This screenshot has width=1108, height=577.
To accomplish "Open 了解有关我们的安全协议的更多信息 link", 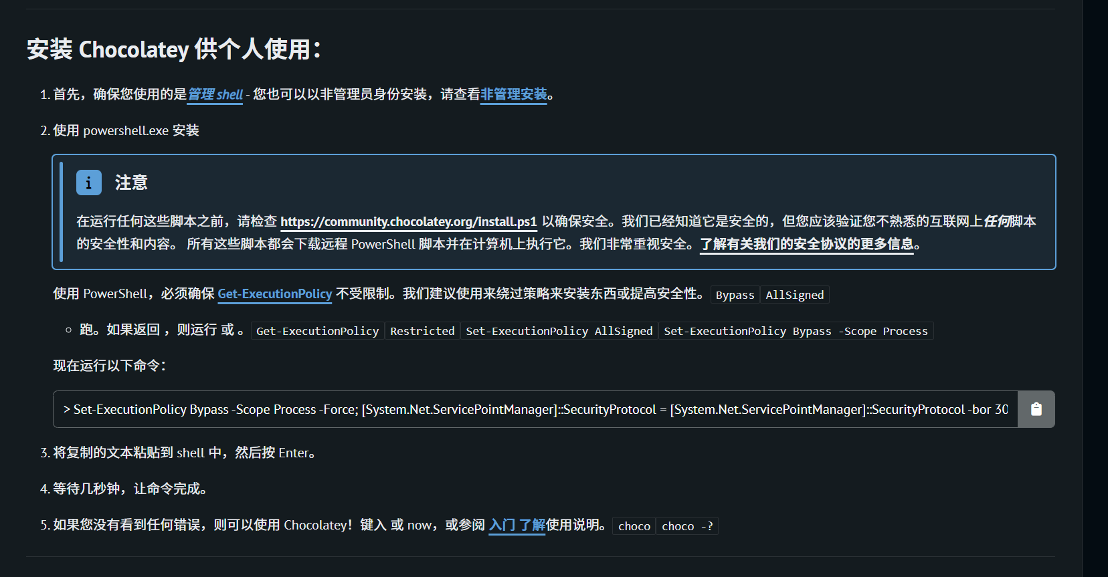I will click(807, 244).
